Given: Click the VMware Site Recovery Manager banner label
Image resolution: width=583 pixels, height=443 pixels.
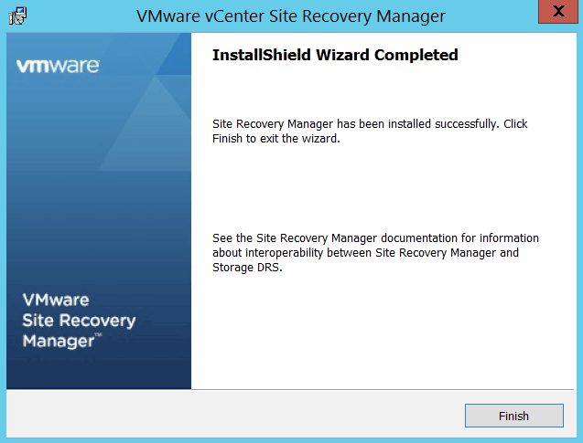Looking at the screenshot, I should pos(79,320).
